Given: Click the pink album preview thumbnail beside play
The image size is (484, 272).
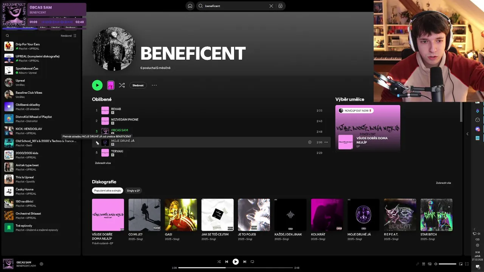Looking at the screenshot, I should click(110, 85).
